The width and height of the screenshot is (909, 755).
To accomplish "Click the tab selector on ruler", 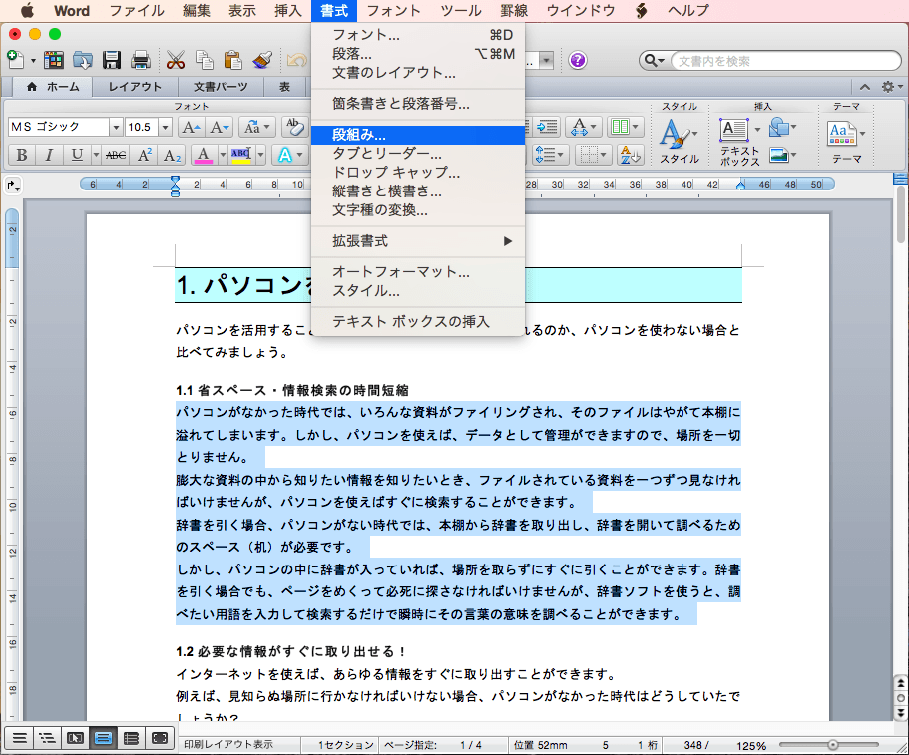I will (x=13, y=186).
